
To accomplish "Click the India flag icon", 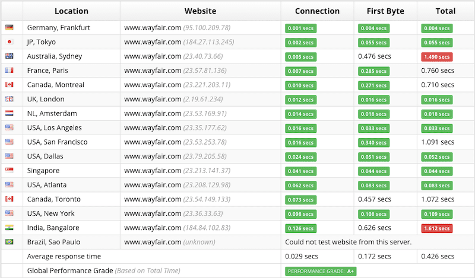I will pos(9,228).
